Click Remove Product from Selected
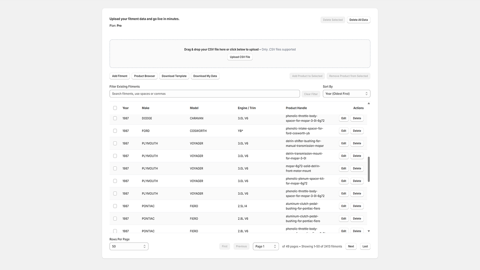Screen dimensions: 480x270 (x=349, y=76)
